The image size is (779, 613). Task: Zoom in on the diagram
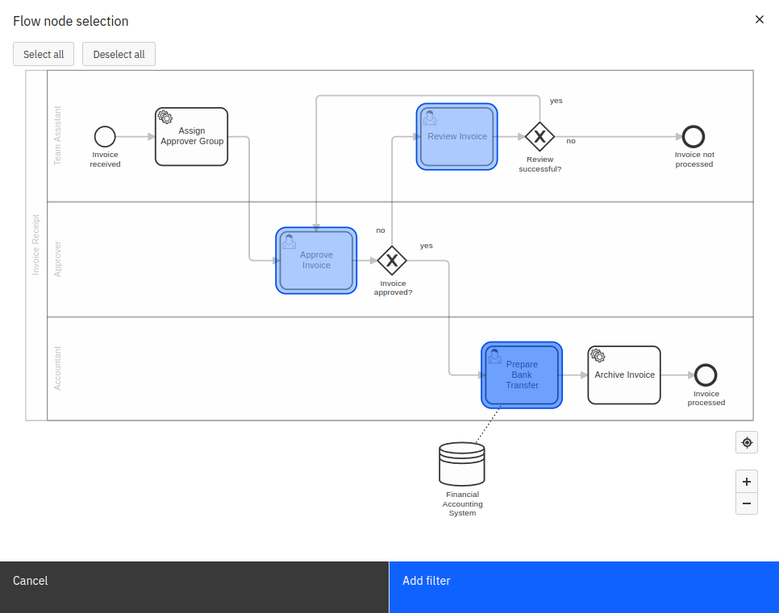pyautogui.click(x=746, y=481)
